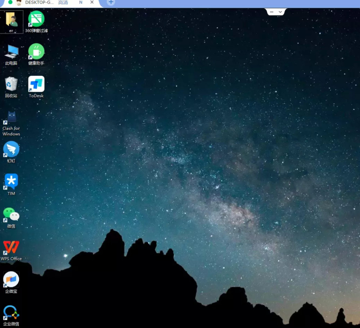Open 此电脑 (This PC)
This screenshot has width=360, height=328.
[11, 52]
